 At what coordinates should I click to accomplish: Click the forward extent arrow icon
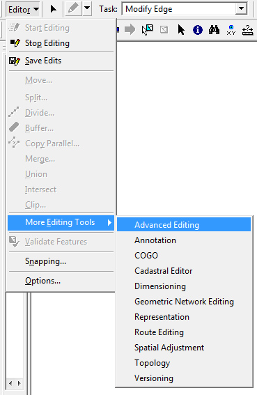click(x=130, y=29)
